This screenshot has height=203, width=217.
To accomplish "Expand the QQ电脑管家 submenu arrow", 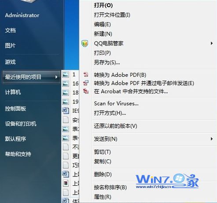I will tap(212, 43).
